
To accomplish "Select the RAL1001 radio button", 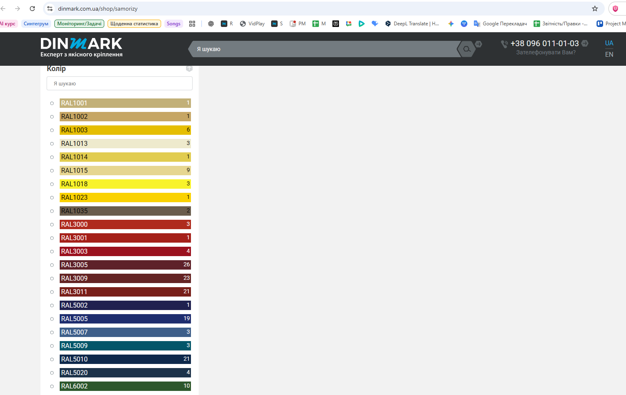I will [x=52, y=103].
